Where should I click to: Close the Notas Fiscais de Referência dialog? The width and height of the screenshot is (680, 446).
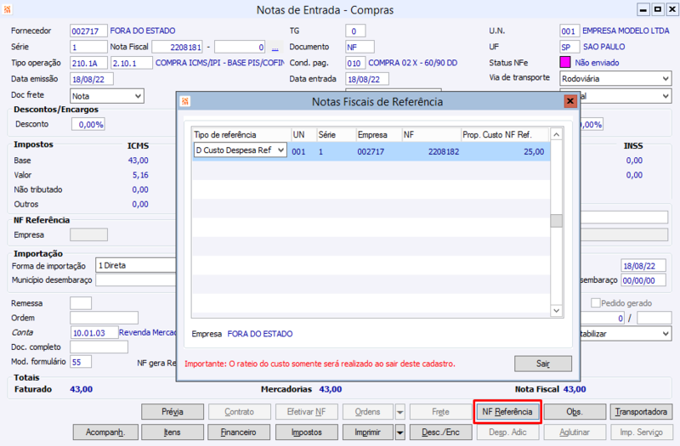[569, 101]
